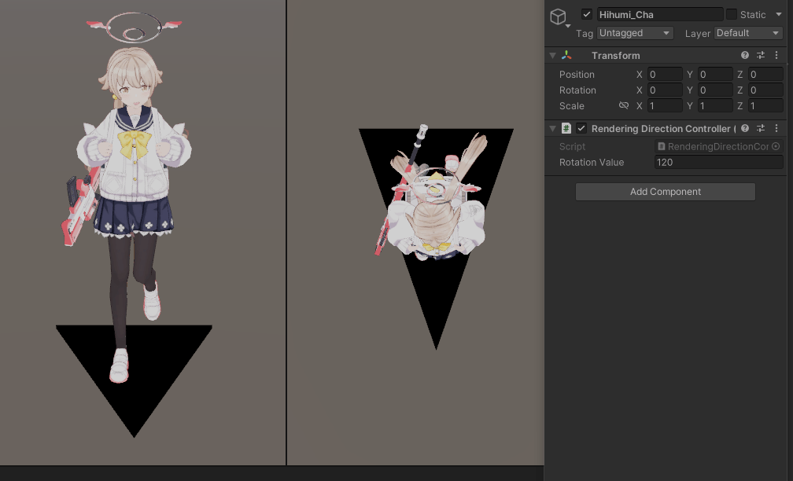Open the GameObject icon dropdown arrow
Viewport: 793px width, 481px height.
point(569,26)
